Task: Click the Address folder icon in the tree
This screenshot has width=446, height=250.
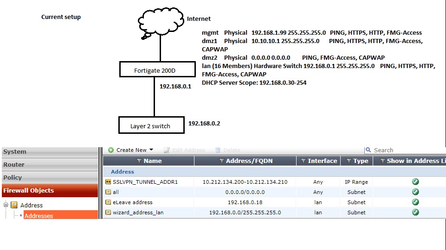Action: (14, 205)
